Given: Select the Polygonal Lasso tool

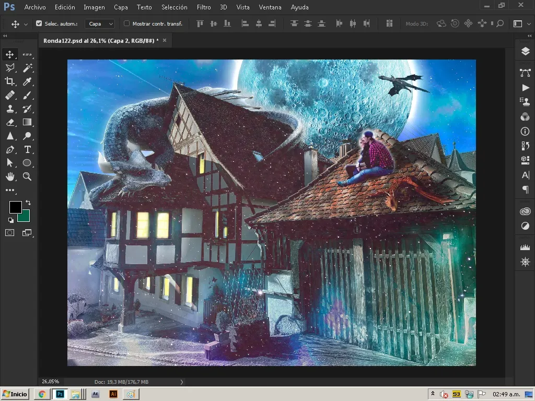Looking at the screenshot, I should click(x=10, y=68).
